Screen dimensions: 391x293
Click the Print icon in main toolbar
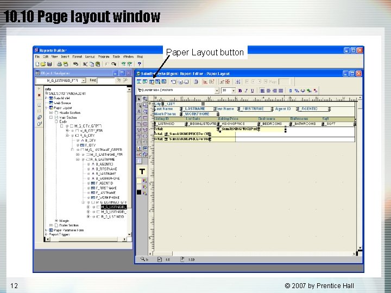[x=59, y=64]
